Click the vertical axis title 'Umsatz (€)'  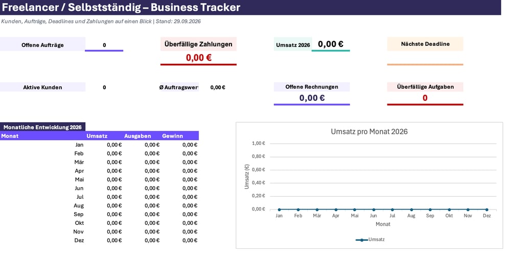pyautogui.click(x=247, y=176)
